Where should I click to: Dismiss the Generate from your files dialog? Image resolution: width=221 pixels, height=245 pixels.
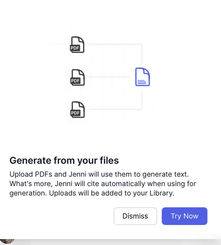(x=135, y=216)
